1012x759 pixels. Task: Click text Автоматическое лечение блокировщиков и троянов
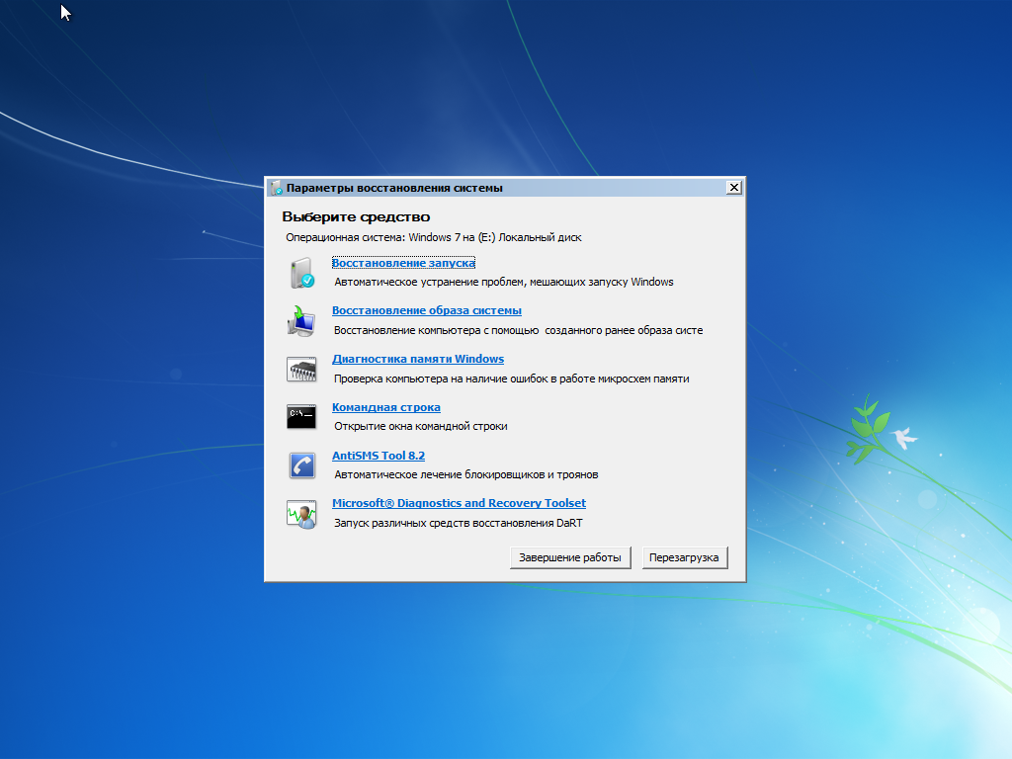tap(466, 474)
